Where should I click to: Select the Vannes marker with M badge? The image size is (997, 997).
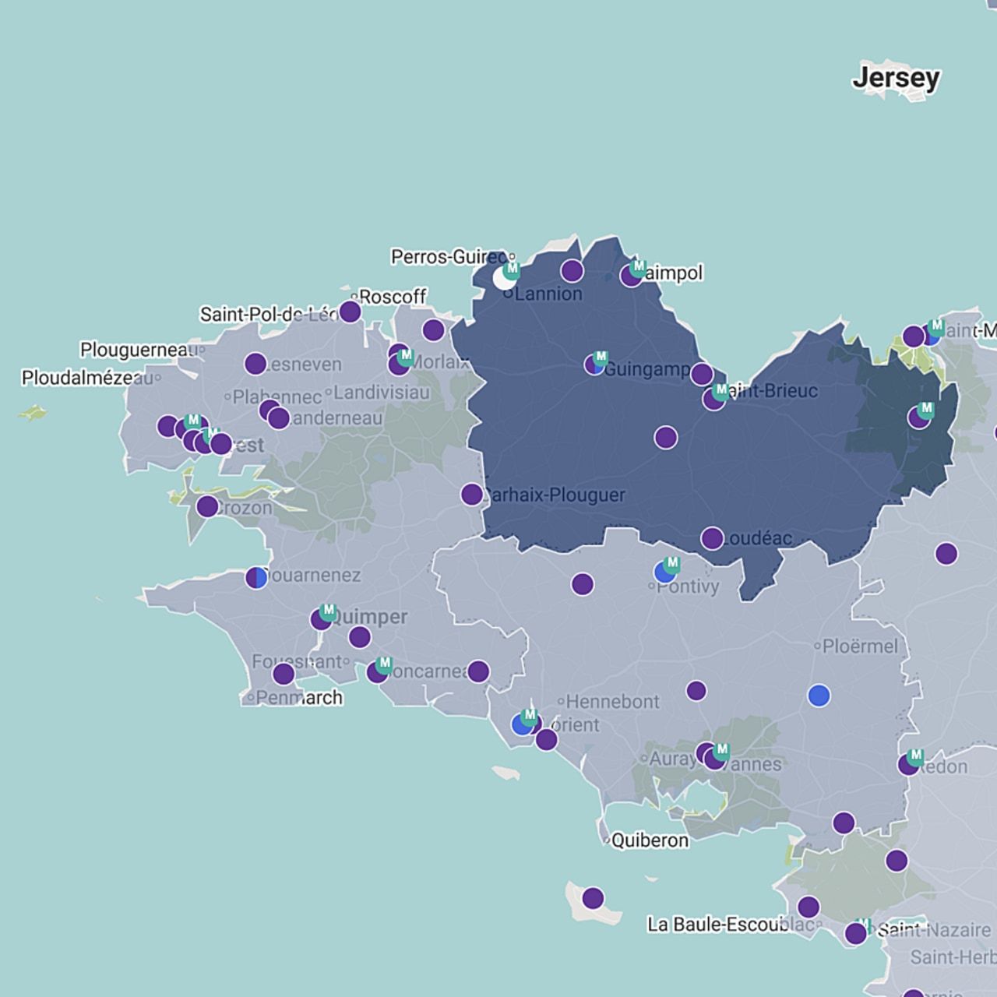pyautogui.click(x=714, y=758)
